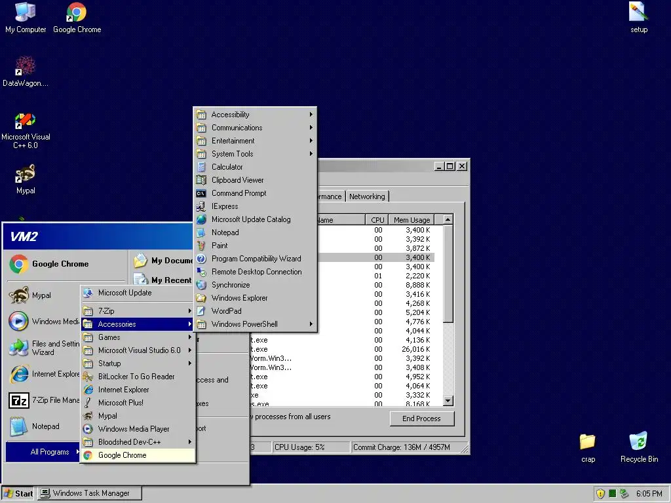Open Windows Explorer from Accessories
Screen dimensions: 671x503
click(x=255, y=298)
